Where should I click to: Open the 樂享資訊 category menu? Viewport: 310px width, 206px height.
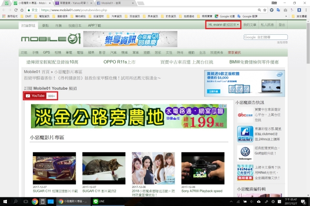click(x=234, y=53)
